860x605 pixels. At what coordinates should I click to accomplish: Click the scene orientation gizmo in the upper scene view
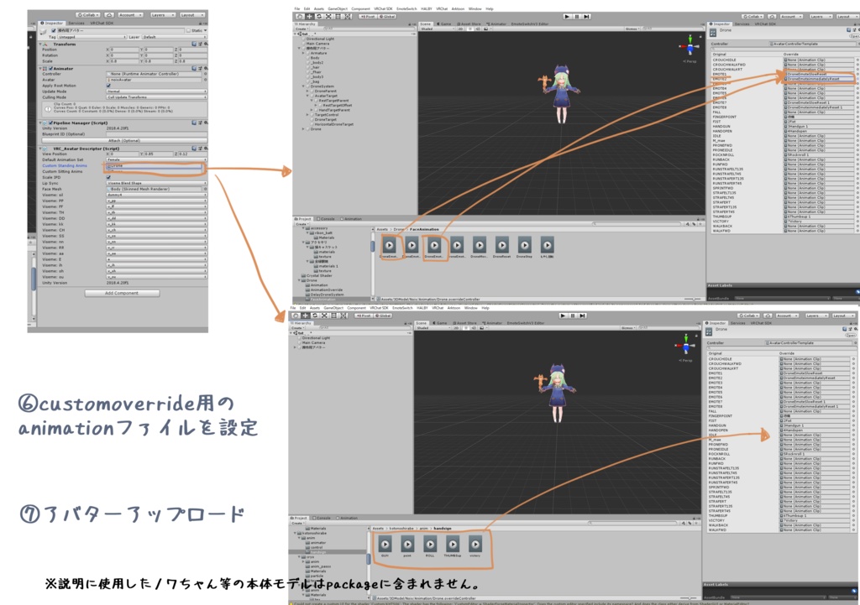(x=690, y=47)
